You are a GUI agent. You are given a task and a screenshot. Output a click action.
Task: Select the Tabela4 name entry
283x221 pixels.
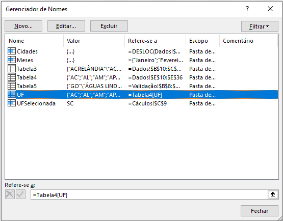point(27,77)
